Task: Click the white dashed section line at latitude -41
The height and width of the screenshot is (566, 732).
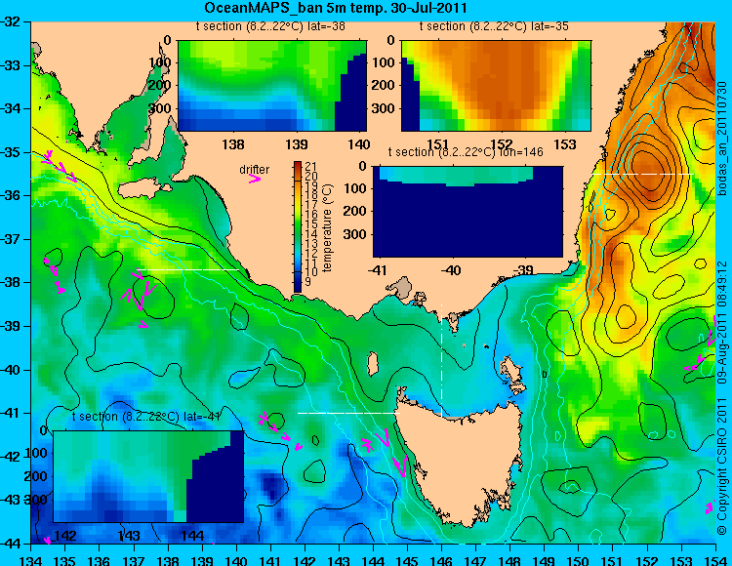Action: [348, 413]
